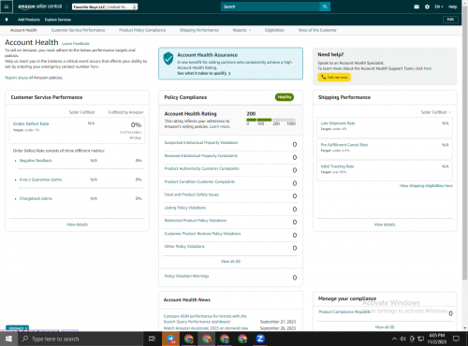Viewport: 468px width, 346px height.
Task: Click the Windows Type here to search box
Action: (x=80, y=339)
